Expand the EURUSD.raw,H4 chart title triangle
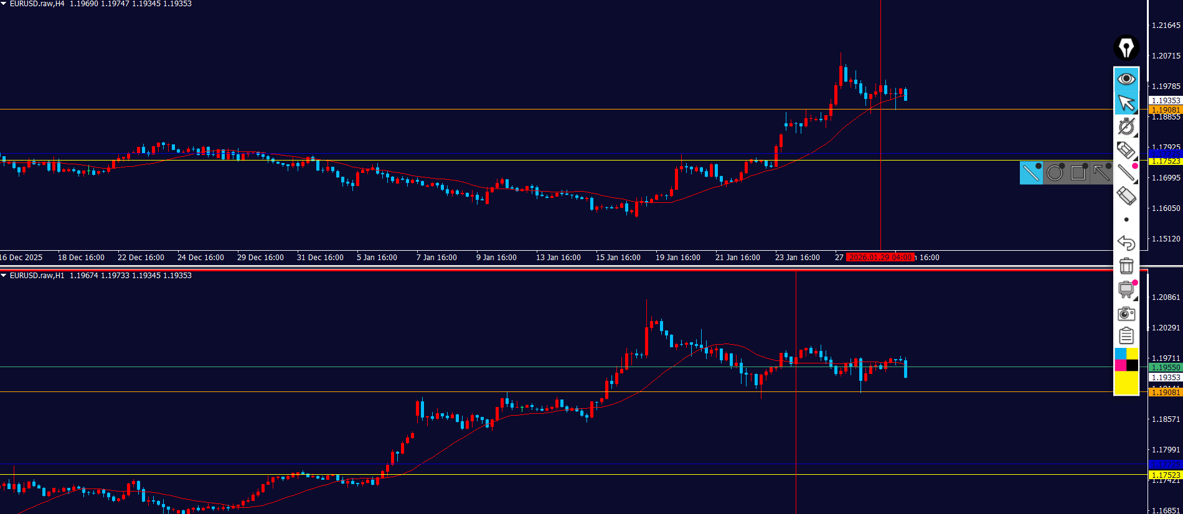The width and height of the screenshot is (1183, 514). [4, 4]
